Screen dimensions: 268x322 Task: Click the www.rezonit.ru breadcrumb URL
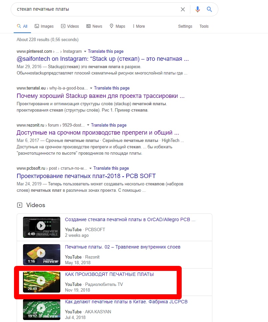click(x=30, y=125)
